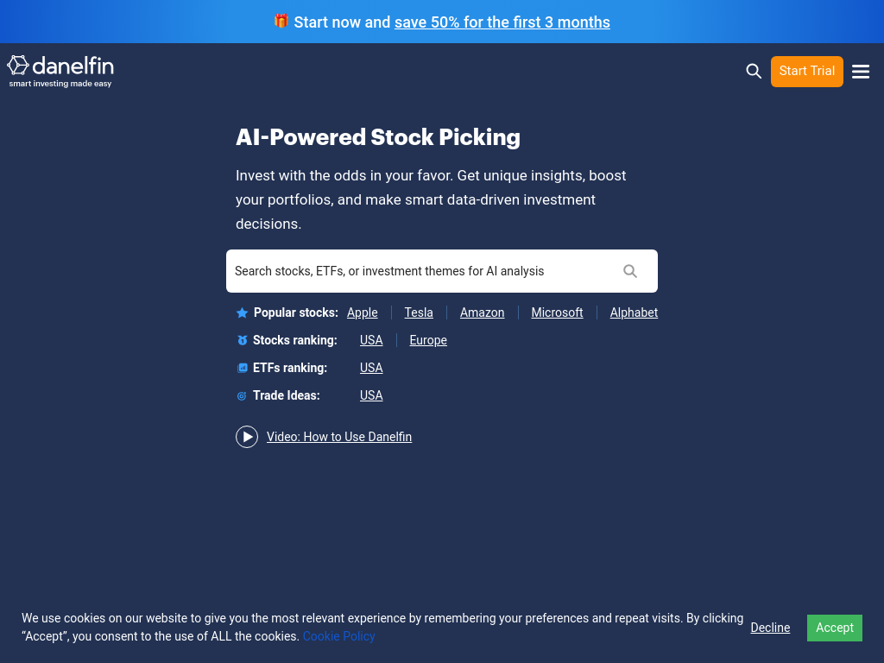884x663 pixels.
Task: Click the Start Trial button
Action: tap(806, 71)
